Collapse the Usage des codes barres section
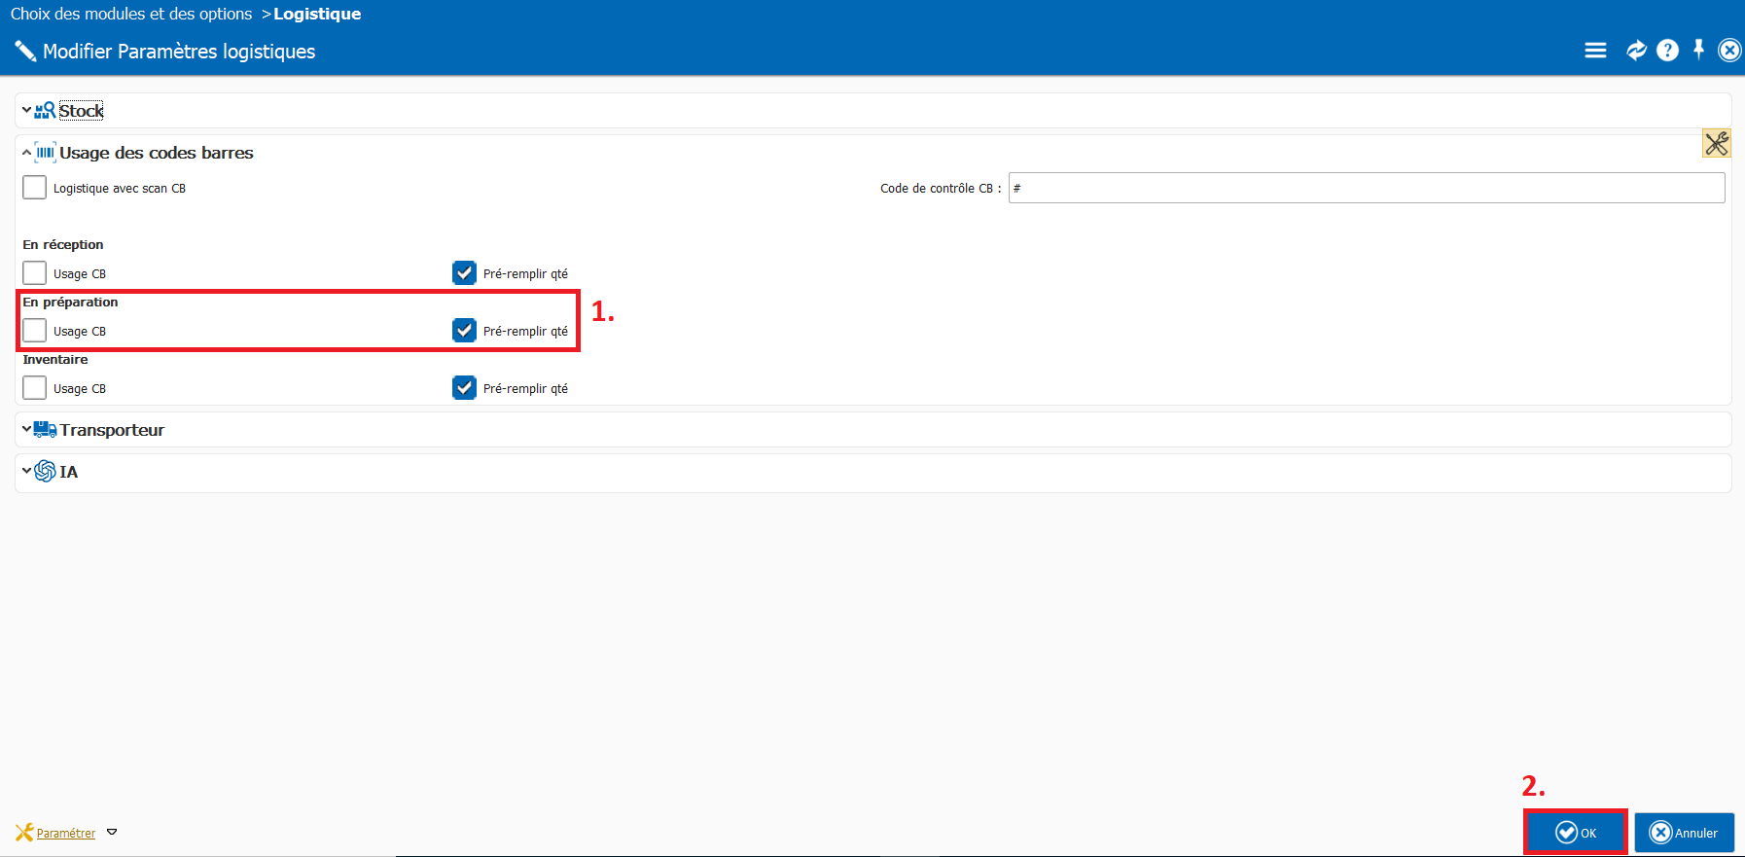 [26, 153]
